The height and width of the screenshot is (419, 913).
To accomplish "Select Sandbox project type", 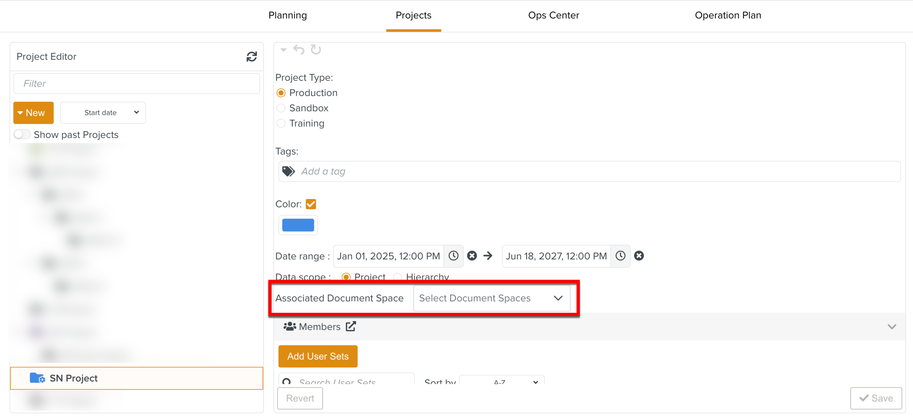I will [x=281, y=108].
